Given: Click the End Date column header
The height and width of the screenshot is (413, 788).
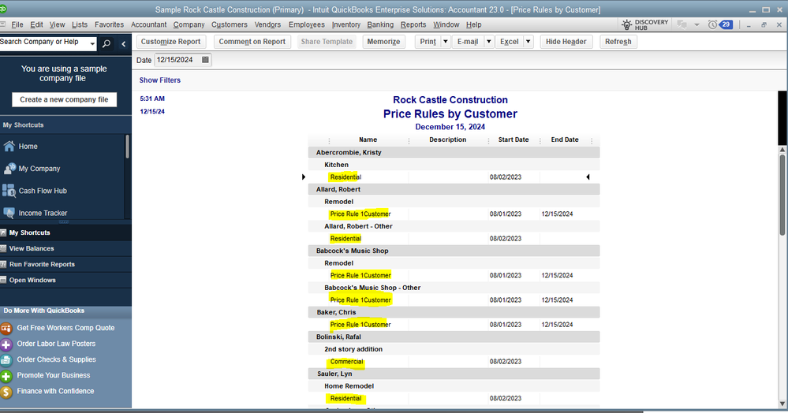Looking at the screenshot, I should 564,140.
